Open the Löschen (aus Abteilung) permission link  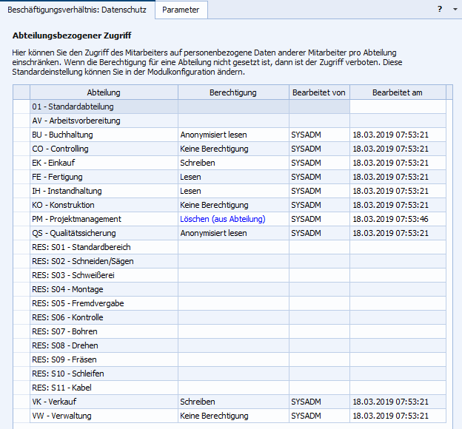click(222, 220)
